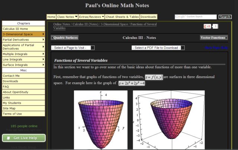Open Select a PDF File to Download dropdown
The image size is (238, 150).
pos(158,48)
